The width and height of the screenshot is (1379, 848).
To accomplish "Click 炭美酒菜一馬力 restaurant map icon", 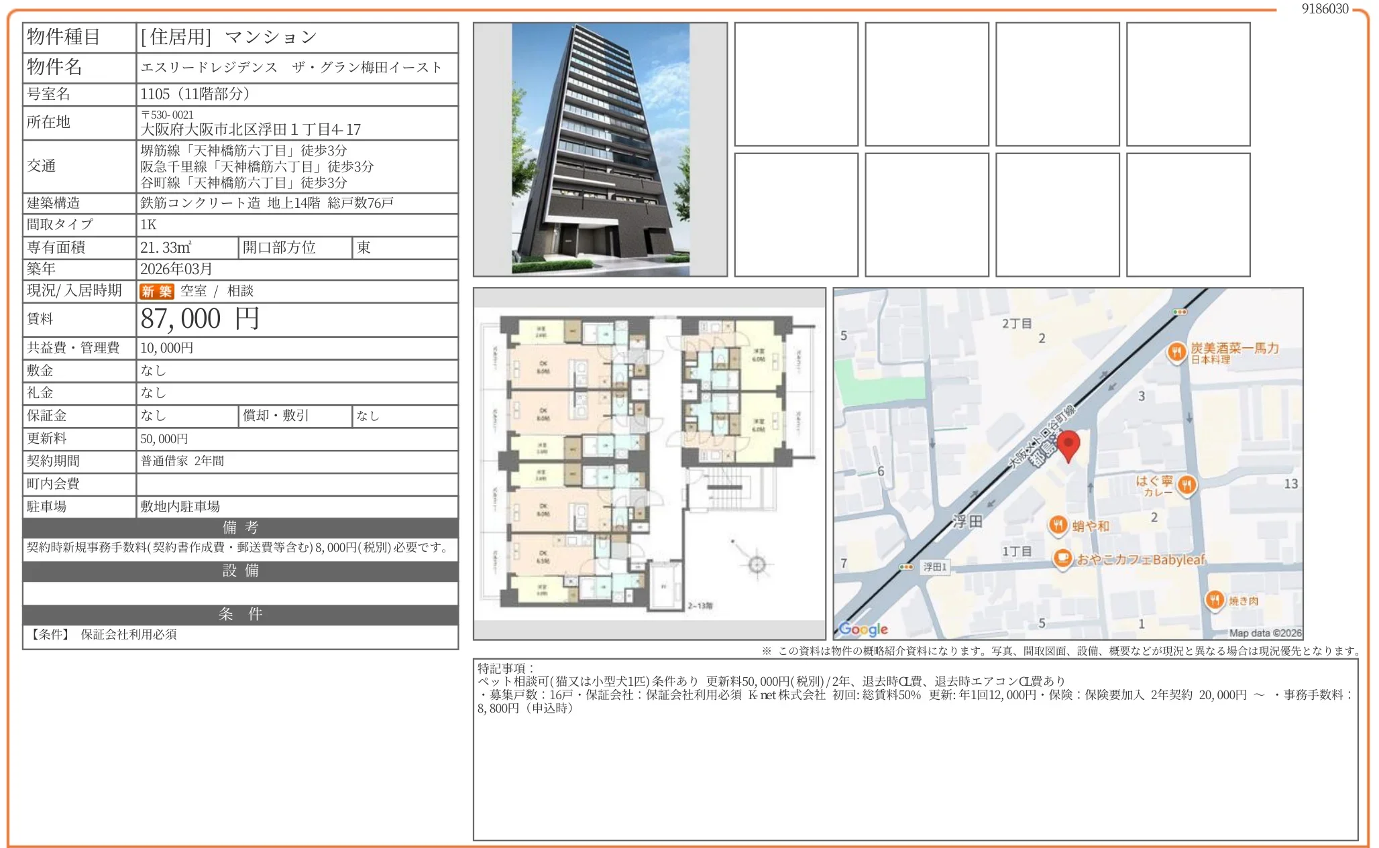I will (1176, 352).
